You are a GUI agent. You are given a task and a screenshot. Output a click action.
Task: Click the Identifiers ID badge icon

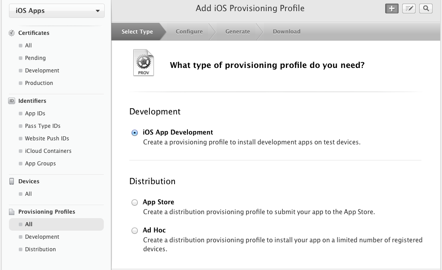pos(12,101)
